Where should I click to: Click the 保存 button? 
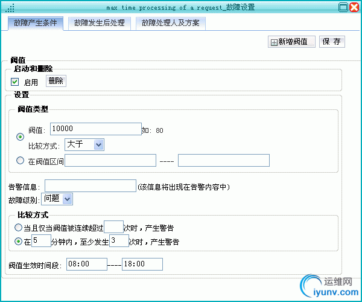click(x=332, y=42)
